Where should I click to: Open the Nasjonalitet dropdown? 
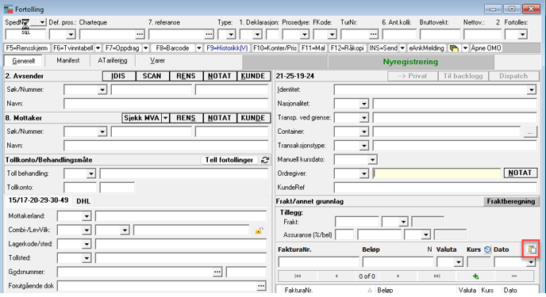tap(364, 104)
